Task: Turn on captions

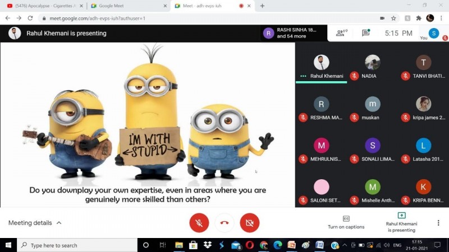Action: pos(346,222)
